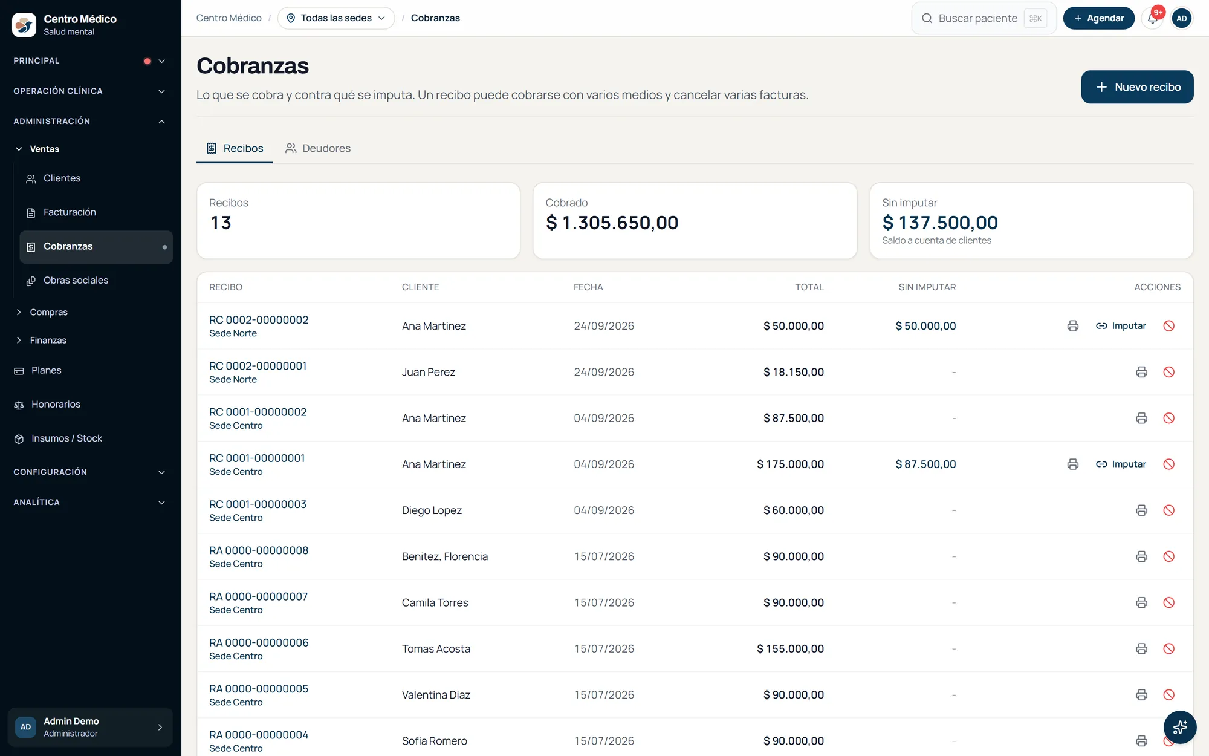Expand the Principal sidebar section
Screen dimensions: 1209x756
pyautogui.click(x=89, y=61)
